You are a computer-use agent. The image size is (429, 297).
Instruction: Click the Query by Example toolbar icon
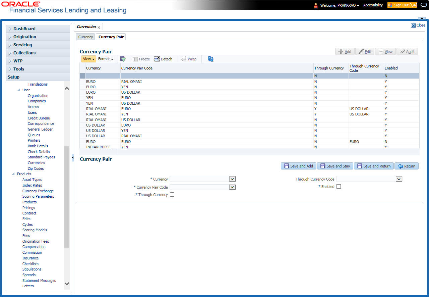123,59
